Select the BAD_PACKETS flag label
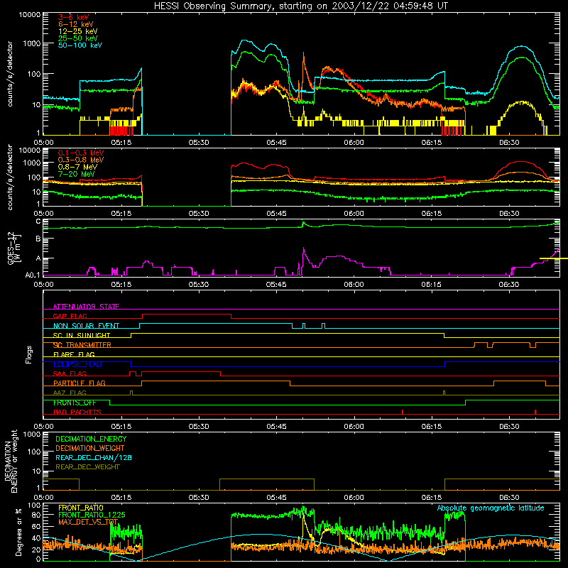The height and width of the screenshot is (568, 568). tap(77, 412)
